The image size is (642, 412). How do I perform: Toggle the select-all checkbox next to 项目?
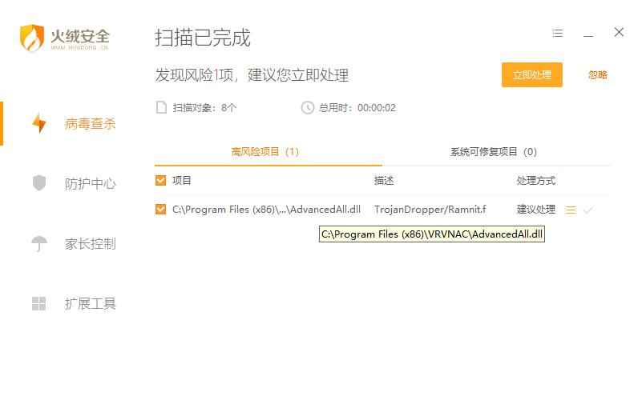click(x=161, y=180)
